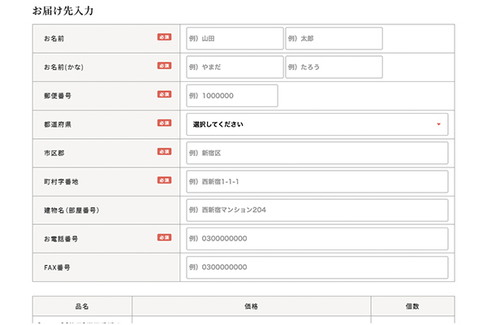Click the 必須 badge beside 都道府県

click(x=164, y=123)
